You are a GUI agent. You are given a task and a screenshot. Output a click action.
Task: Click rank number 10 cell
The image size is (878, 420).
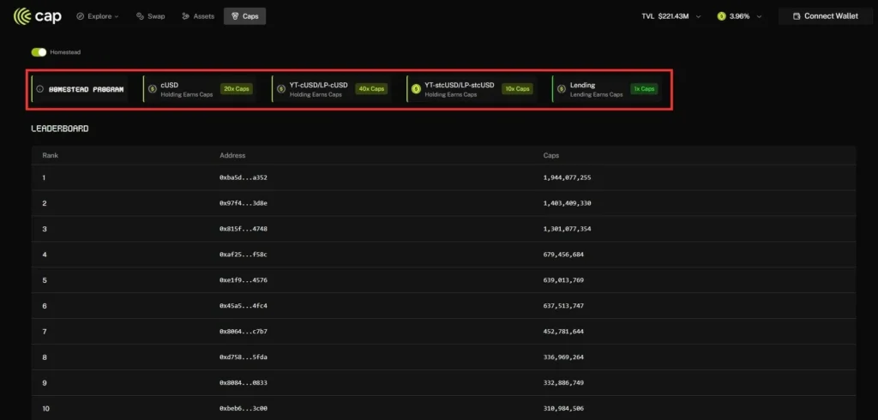pyautogui.click(x=46, y=409)
